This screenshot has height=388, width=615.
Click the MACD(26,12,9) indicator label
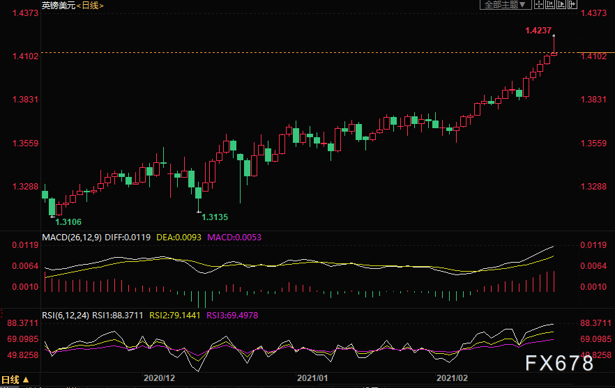72,237
